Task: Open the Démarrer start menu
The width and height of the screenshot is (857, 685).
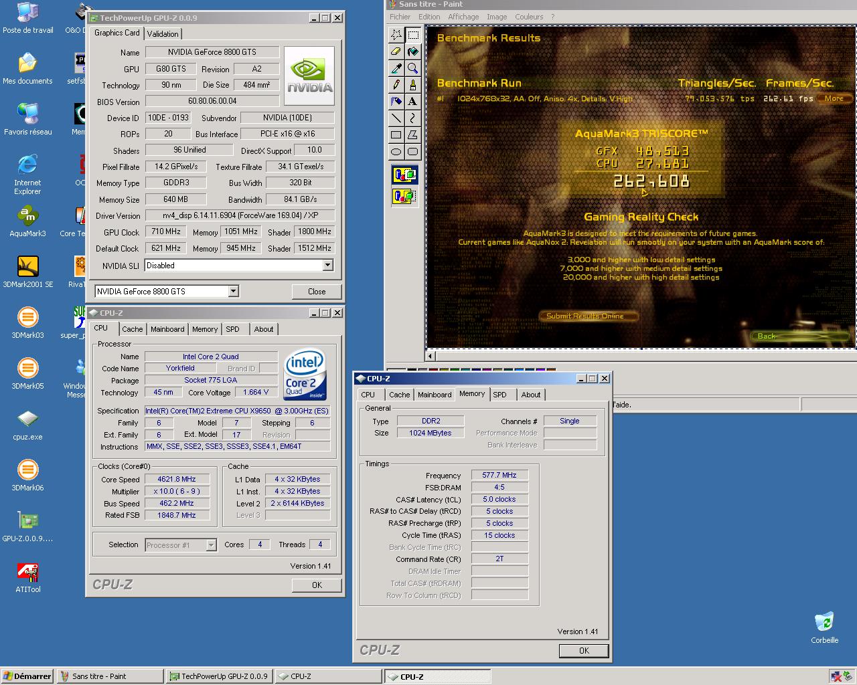Action: pos(27,676)
